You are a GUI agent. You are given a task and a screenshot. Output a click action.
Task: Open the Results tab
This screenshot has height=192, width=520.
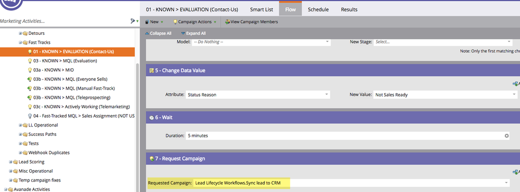point(349,9)
